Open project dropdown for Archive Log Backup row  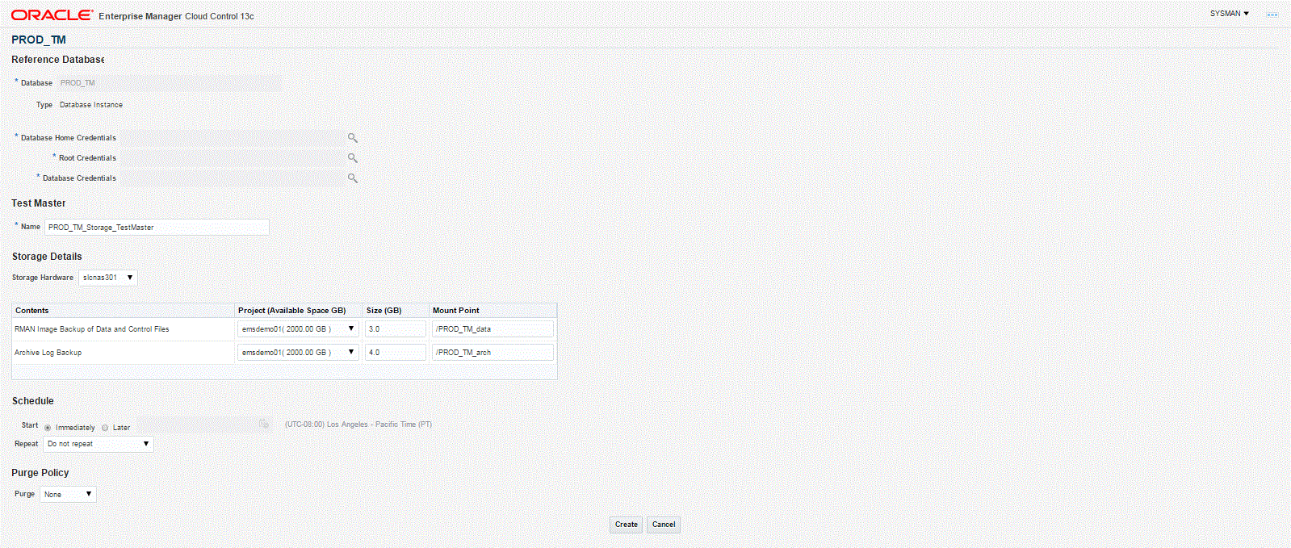298,353
